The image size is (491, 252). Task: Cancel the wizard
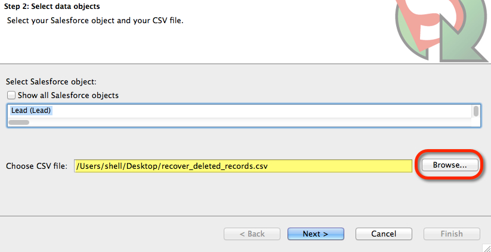[384, 234]
